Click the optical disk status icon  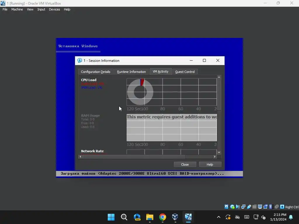tap(232, 207)
